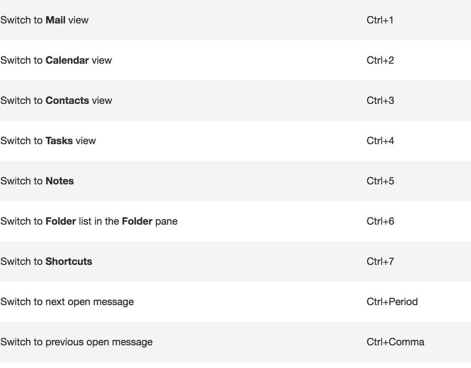Click the Ctrl+7 shortcut text
This screenshot has height=368, width=471.
(x=380, y=262)
